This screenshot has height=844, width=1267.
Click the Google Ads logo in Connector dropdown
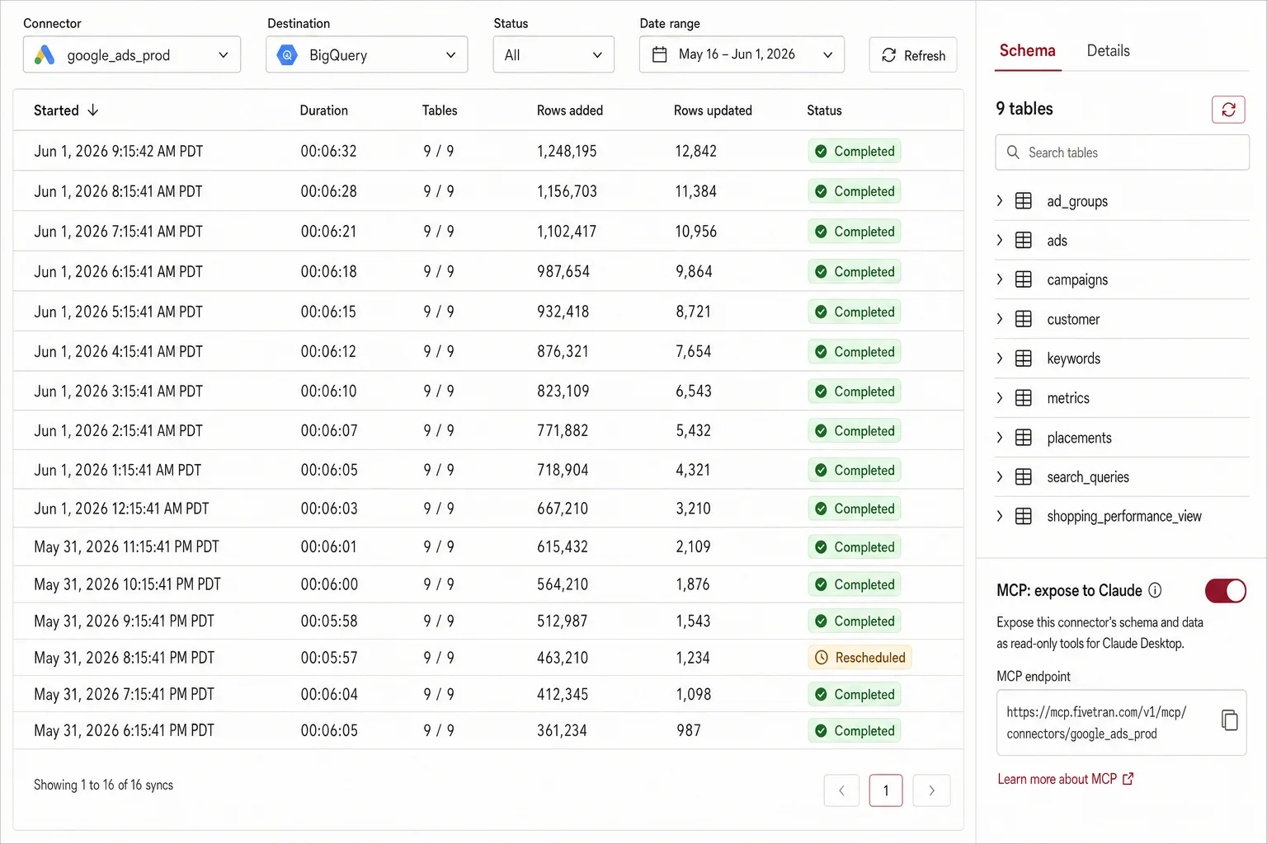point(45,55)
